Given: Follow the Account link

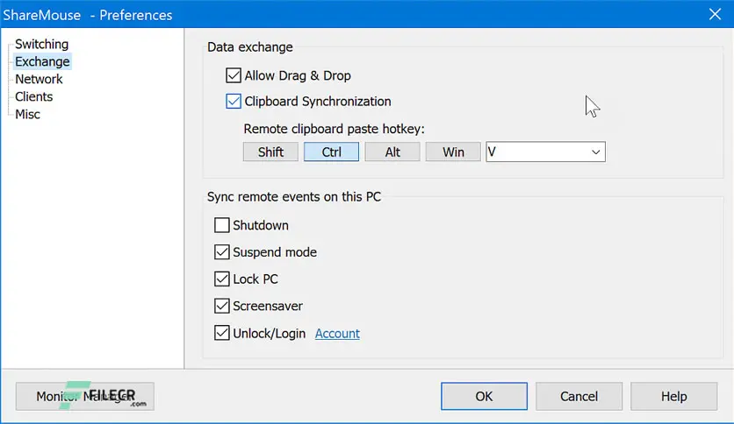Looking at the screenshot, I should click(337, 334).
